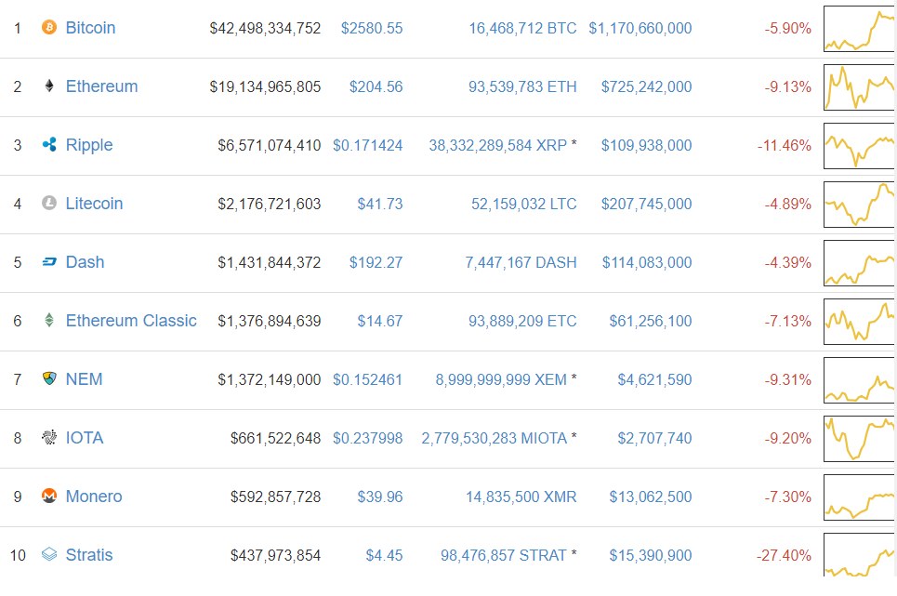897x596 pixels.
Task: Click the Ethereum diamond logo icon
Action: coord(49,86)
